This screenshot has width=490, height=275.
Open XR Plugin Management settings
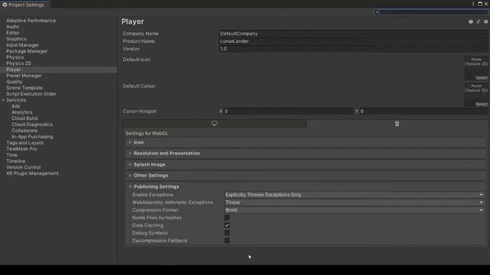32,173
